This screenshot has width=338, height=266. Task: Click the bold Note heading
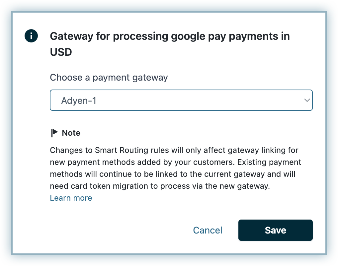coord(71,133)
